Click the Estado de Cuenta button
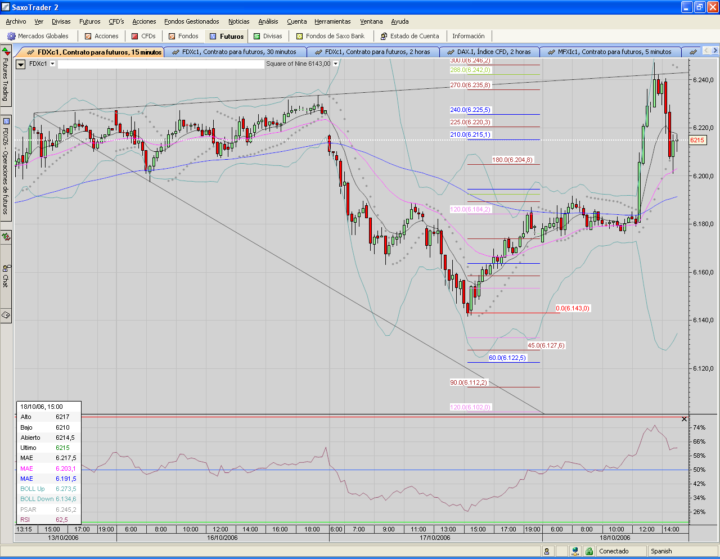720x559 pixels. tap(410, 36)
